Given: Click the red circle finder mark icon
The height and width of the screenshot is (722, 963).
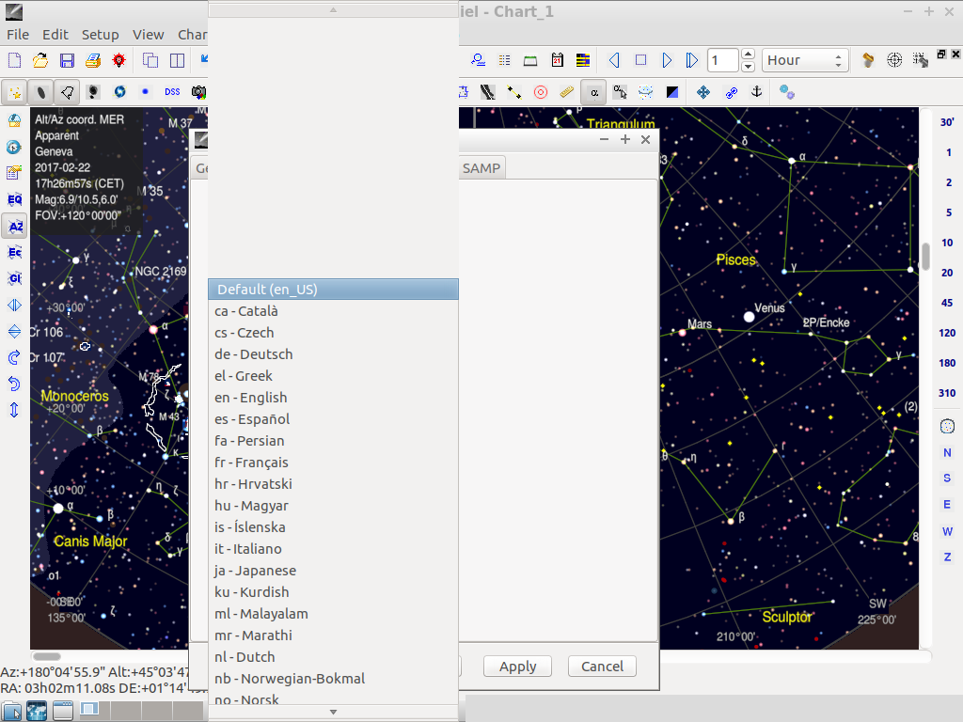Looking at the screenshot, I should pos(541,92).
